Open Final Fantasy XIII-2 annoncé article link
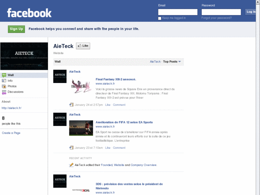 [116, 79]
